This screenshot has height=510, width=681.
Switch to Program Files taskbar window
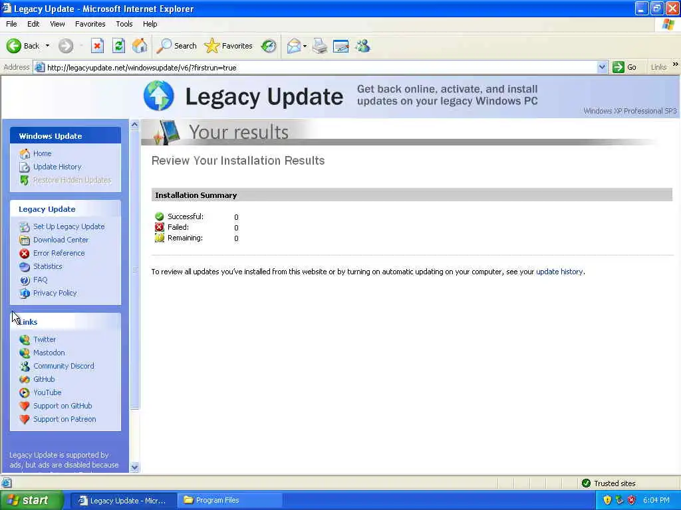coord(230,501)
